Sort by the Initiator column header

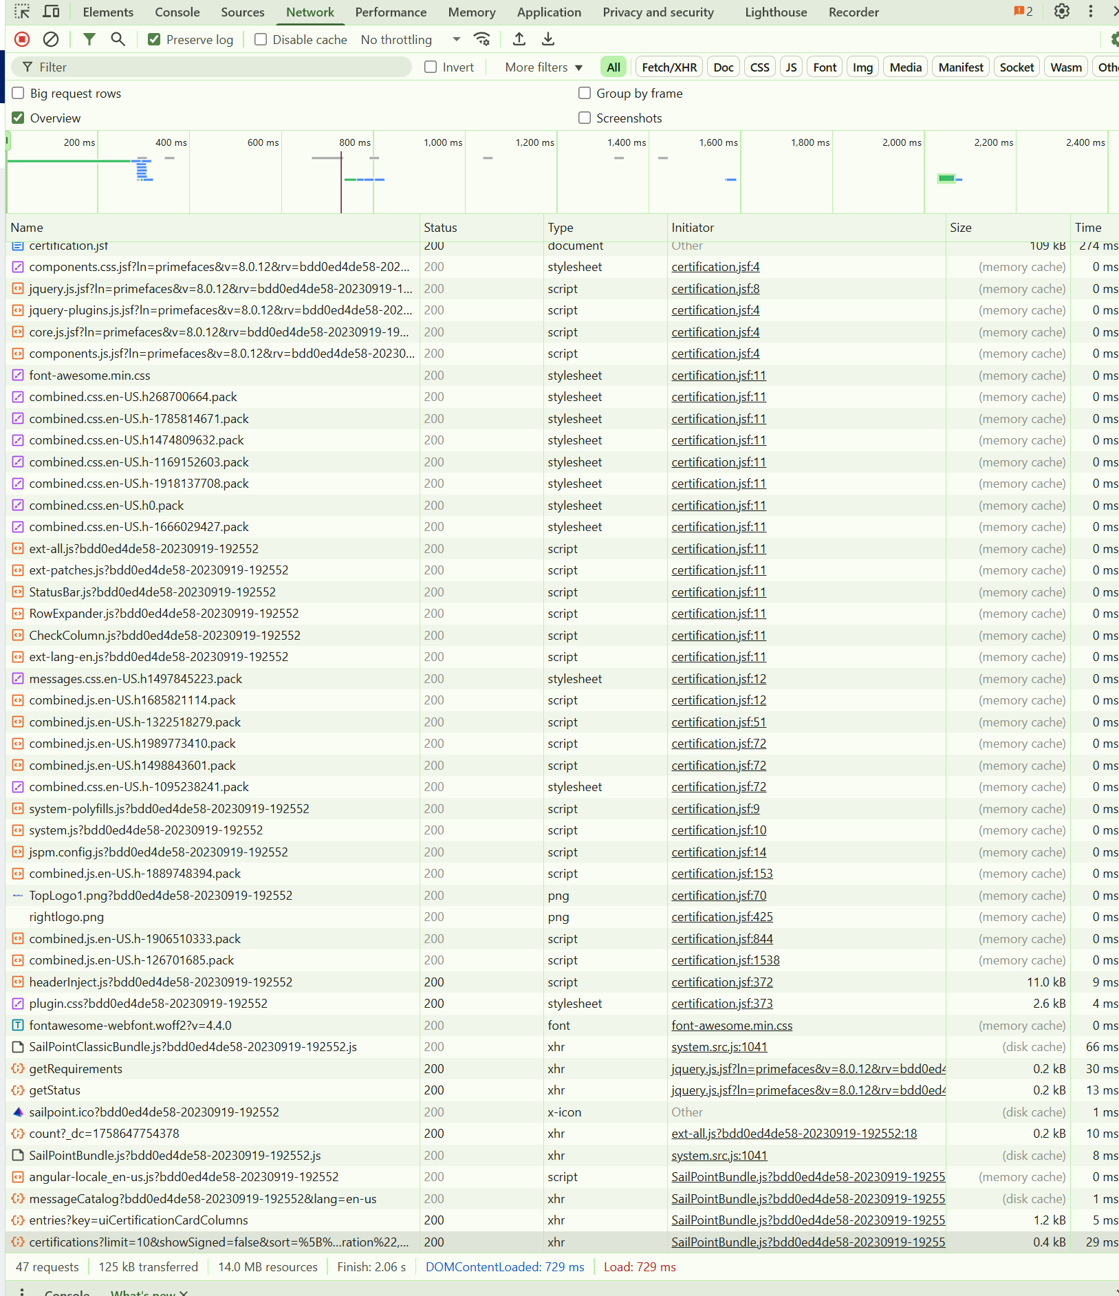(807, 228)
